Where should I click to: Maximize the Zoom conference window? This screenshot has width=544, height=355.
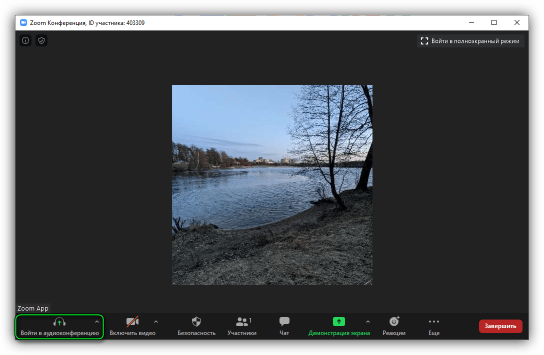(494, 22)
